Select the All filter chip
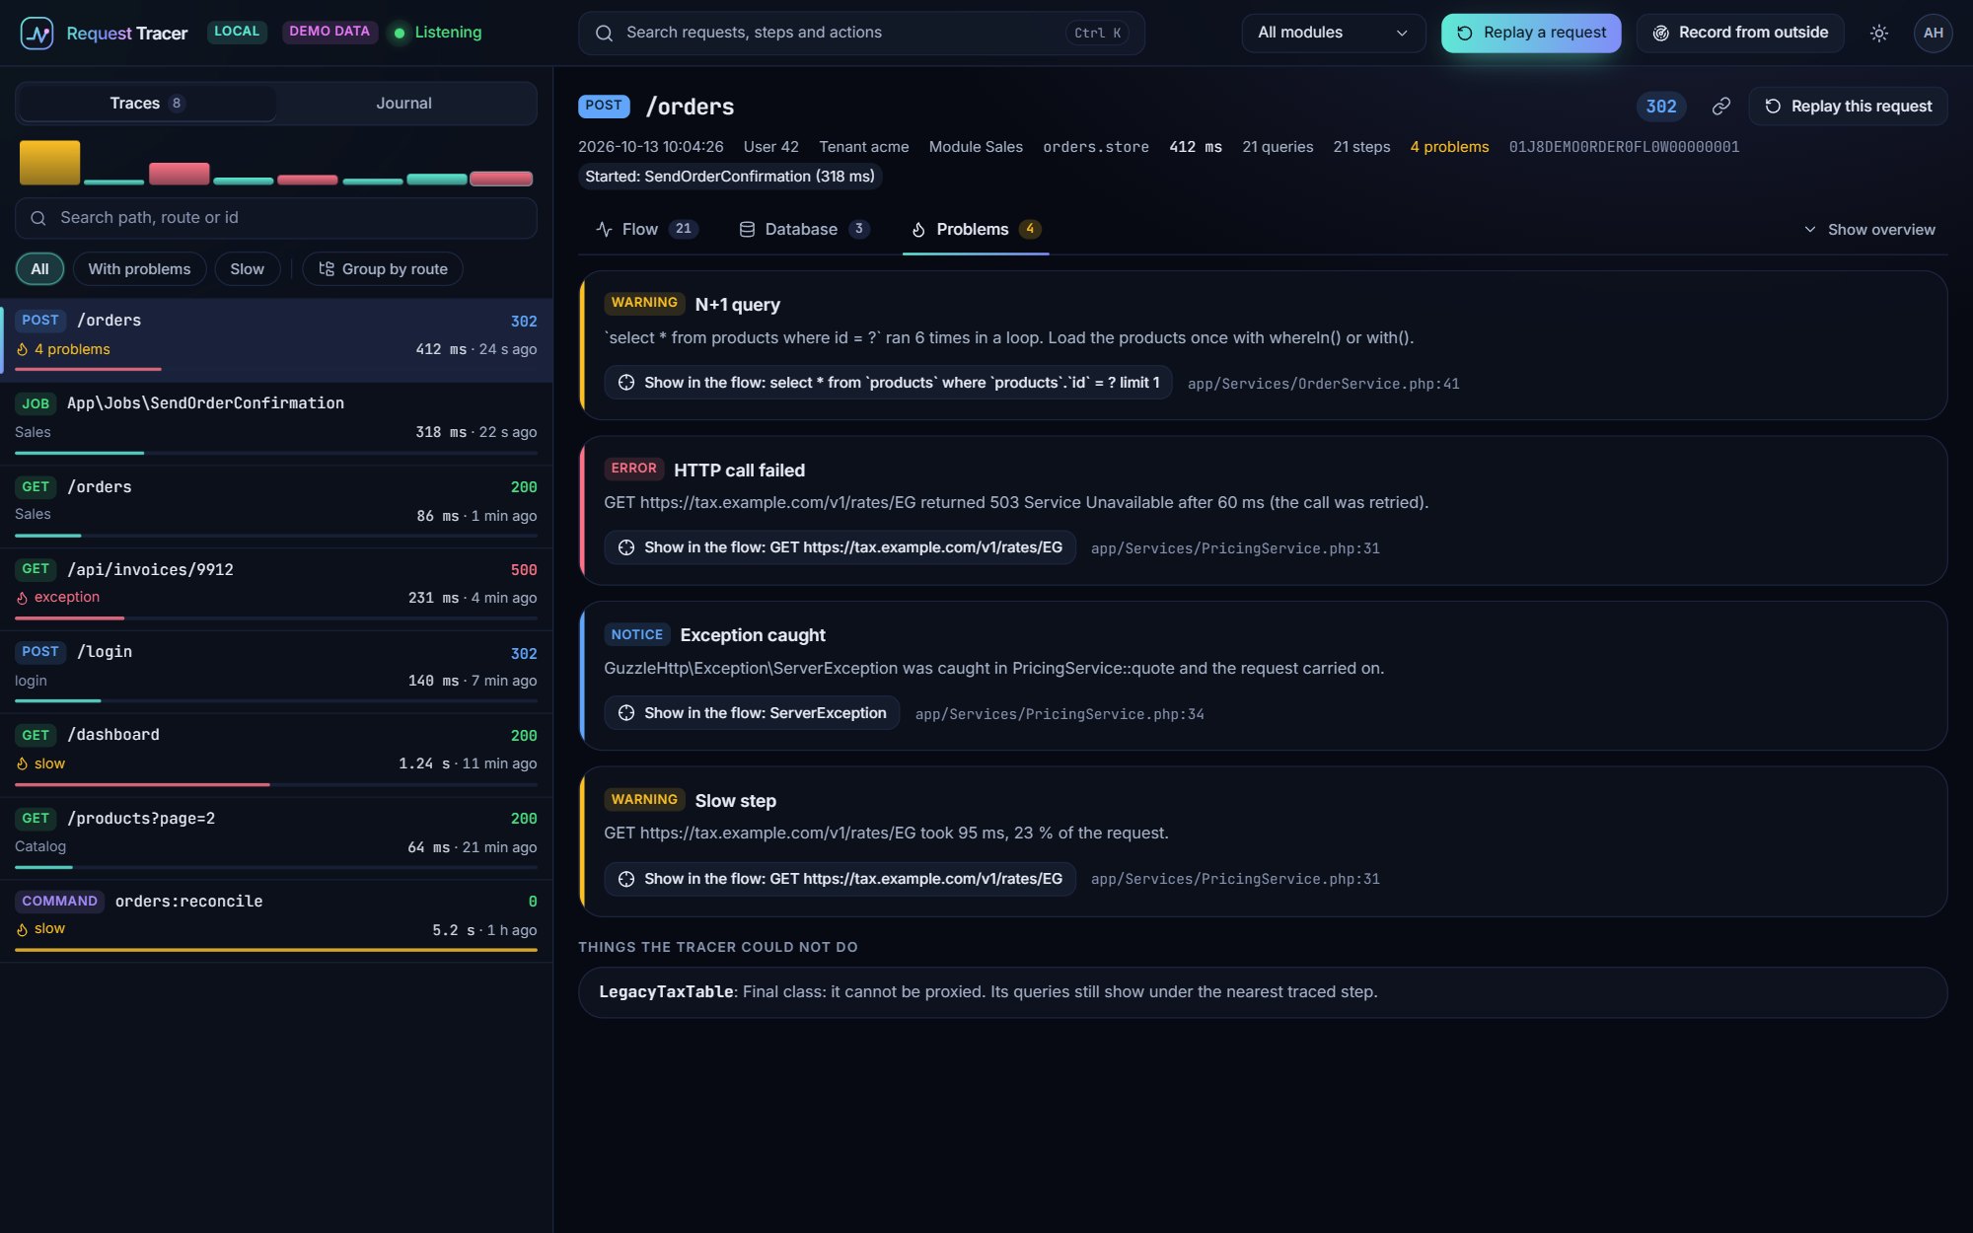Image resolution: width=1973 pixels, height=1233 pixels. (x=39, y=268)
